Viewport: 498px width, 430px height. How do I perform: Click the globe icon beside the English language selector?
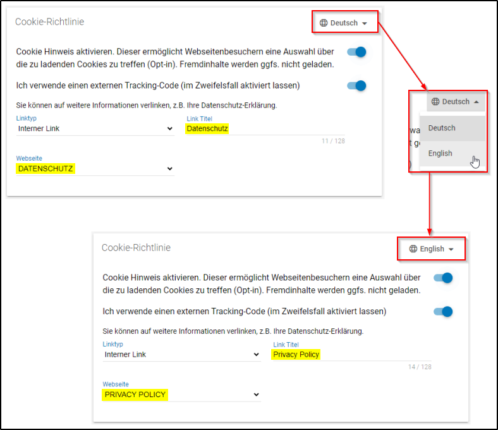pos(413,249)
